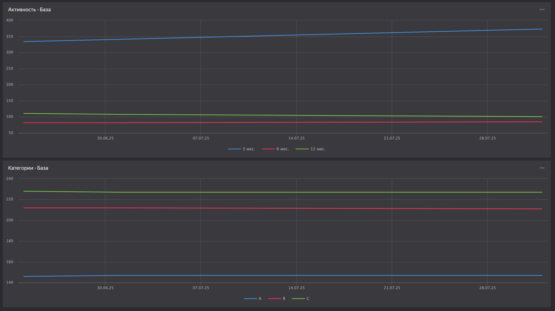This screenshot has height=311, width=555.
Task: Click the 300 value on the Активность y-axis
Action: (x=10, y=52)
